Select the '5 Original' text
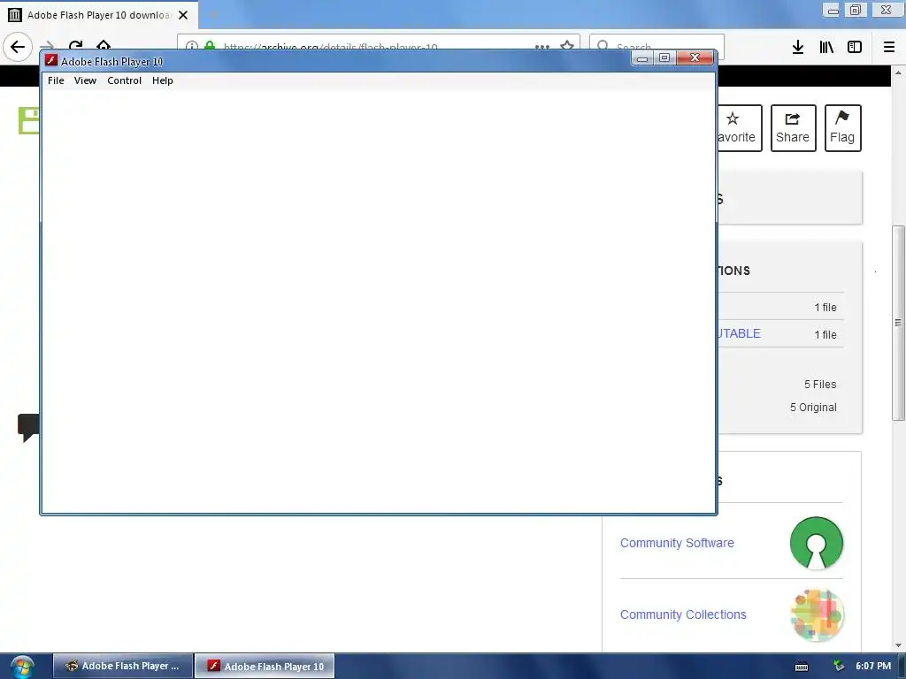Viewport: 906px width, 679px height. pos(813,408)
